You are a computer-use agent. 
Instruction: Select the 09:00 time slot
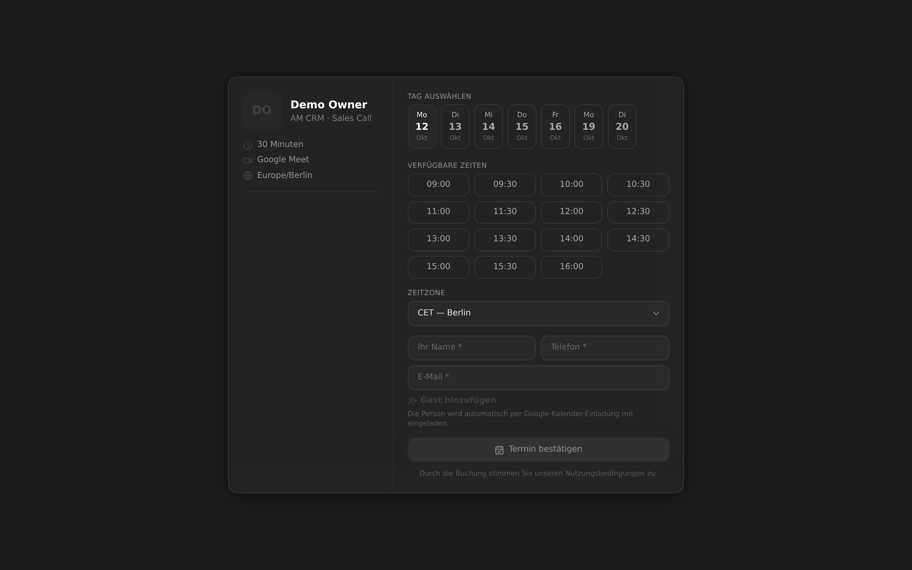pyautogui.click(x=438, y=185)
